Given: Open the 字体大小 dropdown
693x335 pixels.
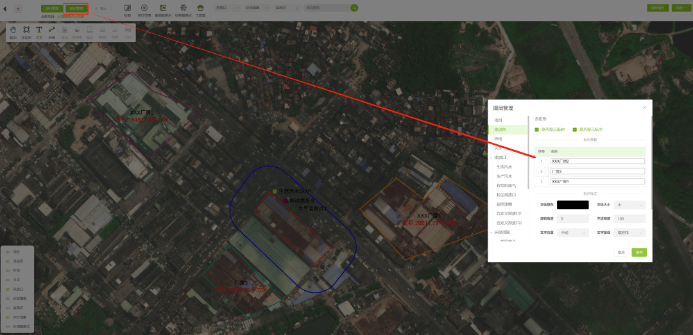Looking at the screenshot, I should [629, 205].
